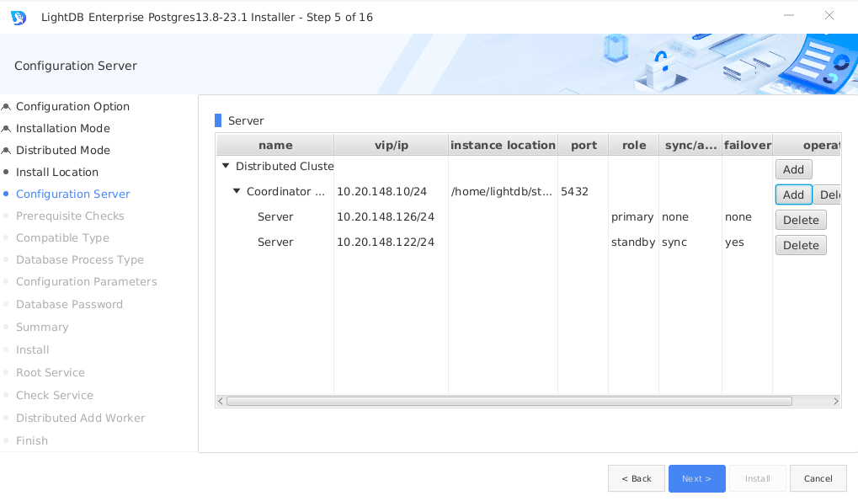Select the name column header

pyautogui.click(x=275, y=145)
